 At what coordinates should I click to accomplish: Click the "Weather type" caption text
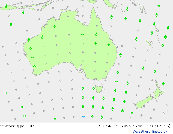point(12,126)
